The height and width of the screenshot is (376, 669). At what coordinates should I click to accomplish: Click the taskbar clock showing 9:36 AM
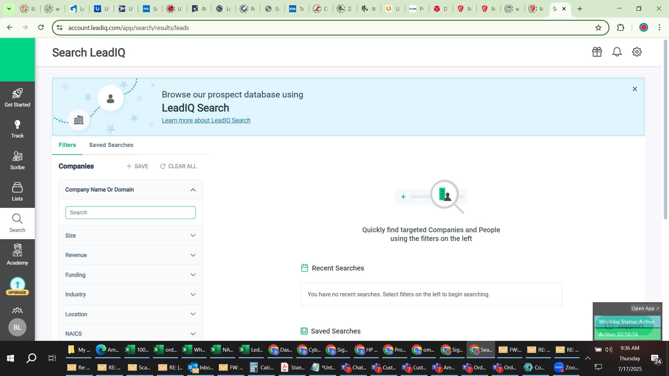[x=630, y=348]
